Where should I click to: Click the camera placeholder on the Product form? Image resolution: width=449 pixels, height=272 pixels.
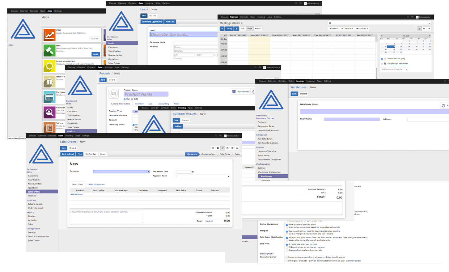114,94
